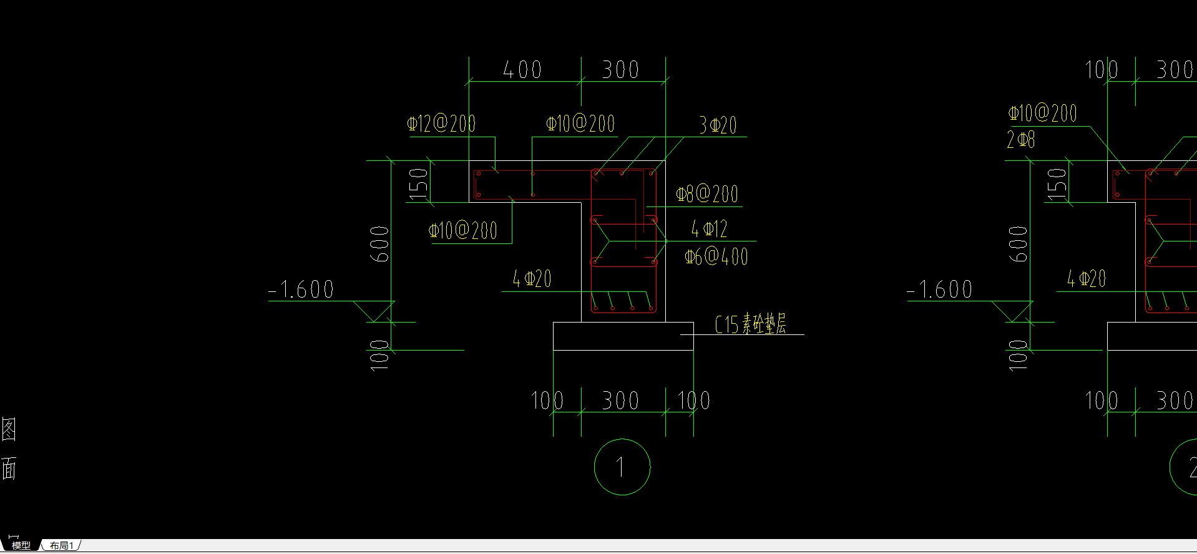Select the C15素砼垫层 label

coord(751,324)
